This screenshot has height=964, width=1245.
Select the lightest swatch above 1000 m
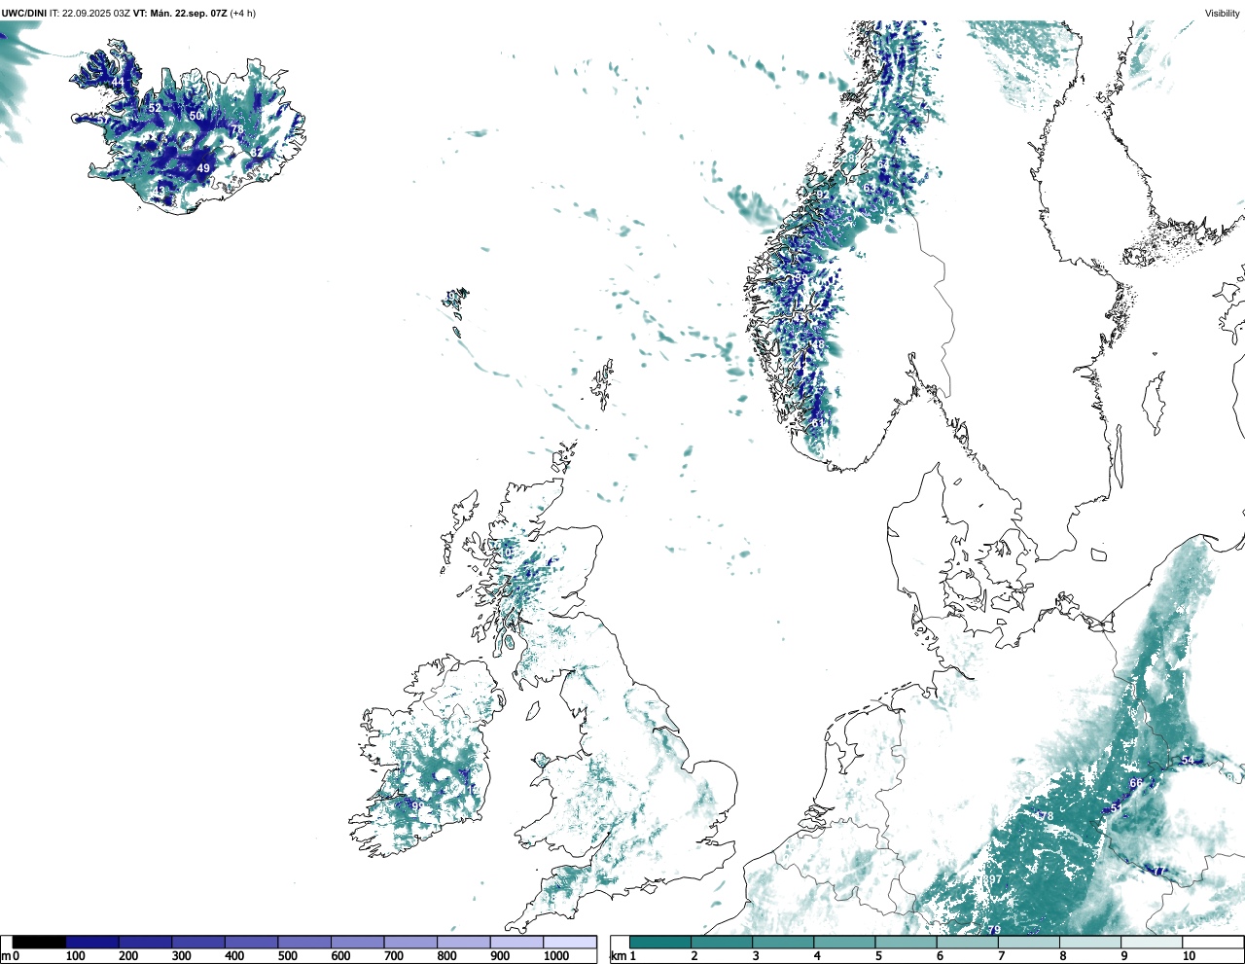point(570,943)
